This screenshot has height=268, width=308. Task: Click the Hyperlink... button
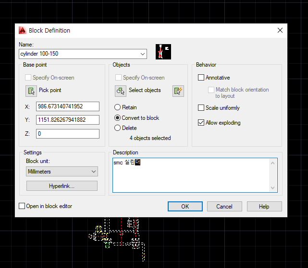[62, 186]
